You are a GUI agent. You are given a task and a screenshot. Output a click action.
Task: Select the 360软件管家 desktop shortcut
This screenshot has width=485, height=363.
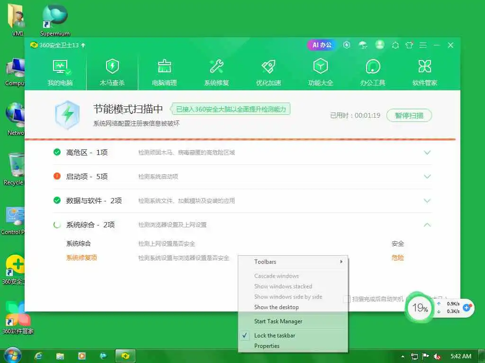coord(18,318)
